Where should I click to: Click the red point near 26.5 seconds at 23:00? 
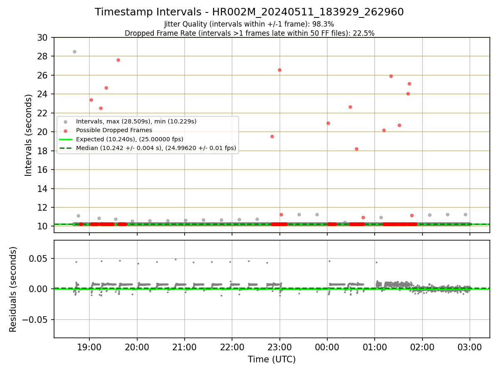[x=279, y=70]
